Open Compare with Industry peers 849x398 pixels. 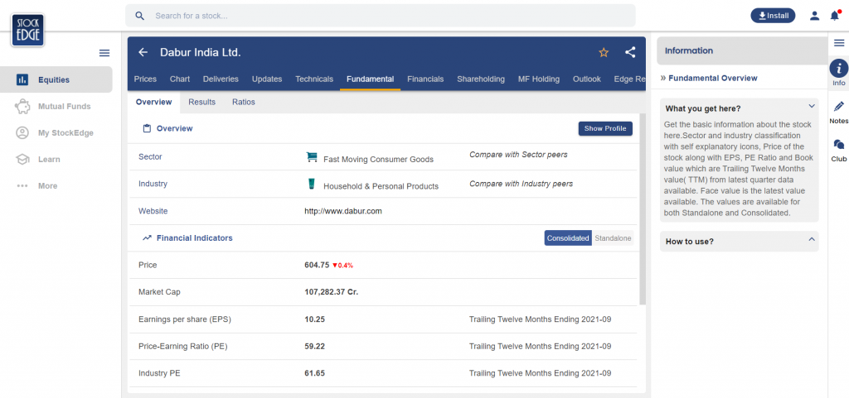521,185
